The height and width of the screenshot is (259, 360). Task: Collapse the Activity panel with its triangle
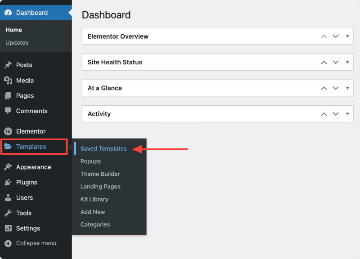(x=347, y=114)
